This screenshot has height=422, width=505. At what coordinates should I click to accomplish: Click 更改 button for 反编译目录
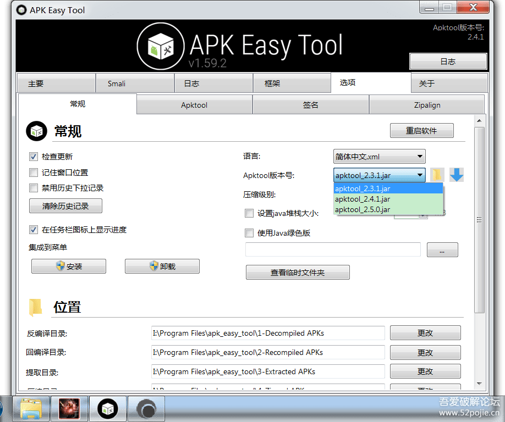[x=425, y=333]
